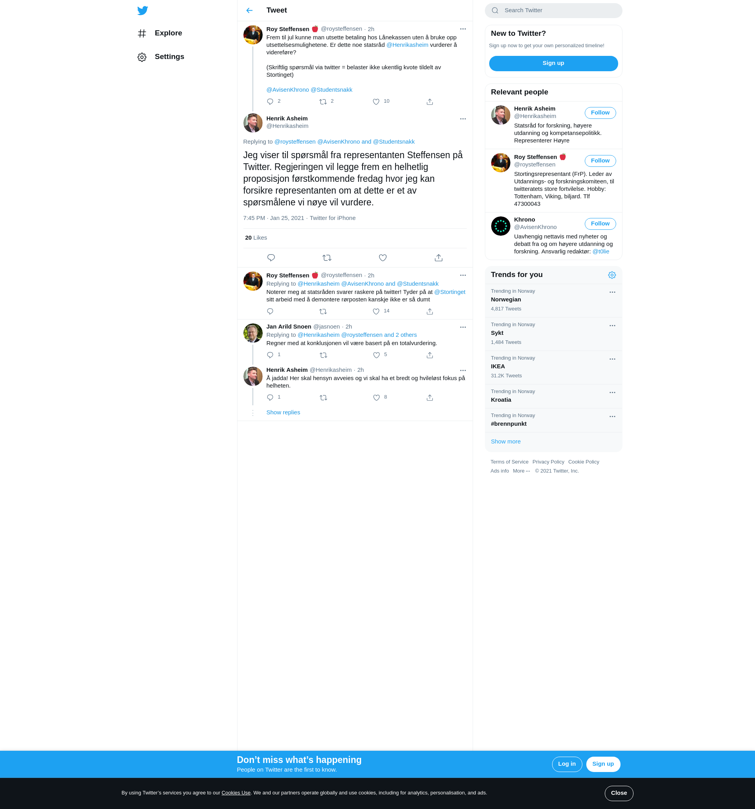Viewport: 755px width, 809px height.
Task: Retweet Henrik Asheim's main tweet
Action: click(x=327, y=258)
